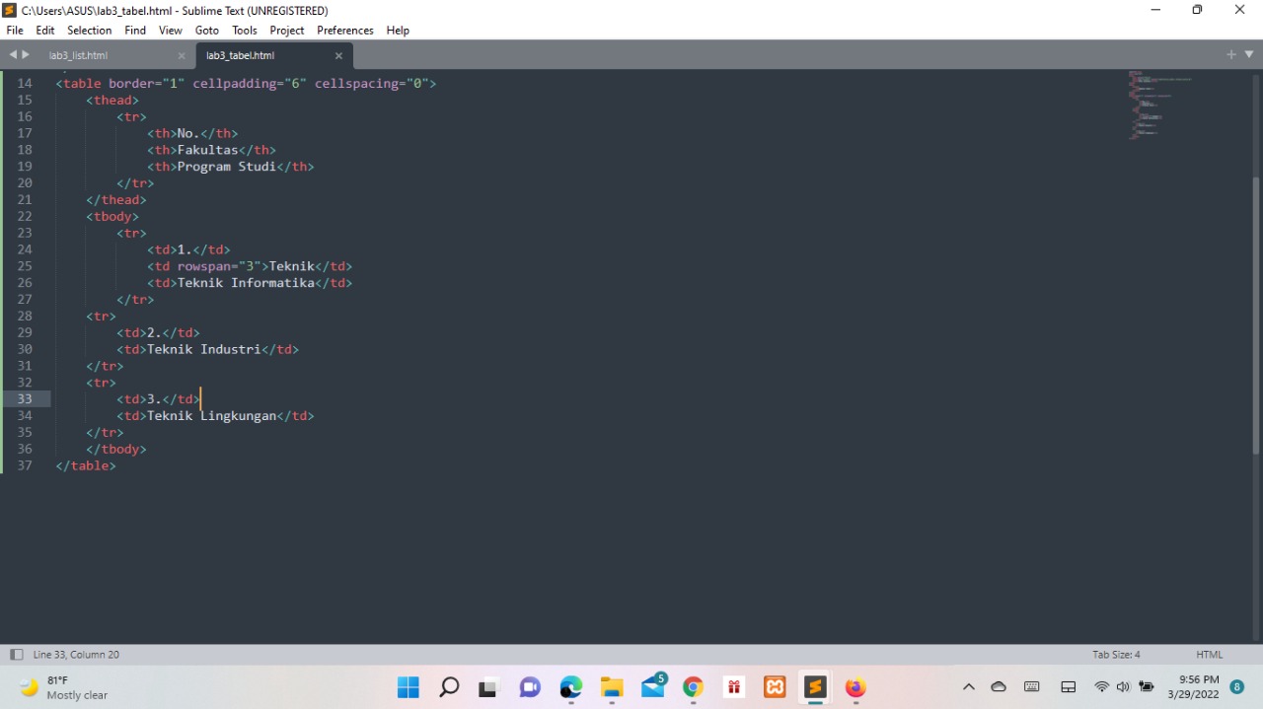
Task: Open the Selection menu
Action: point(90,31)
